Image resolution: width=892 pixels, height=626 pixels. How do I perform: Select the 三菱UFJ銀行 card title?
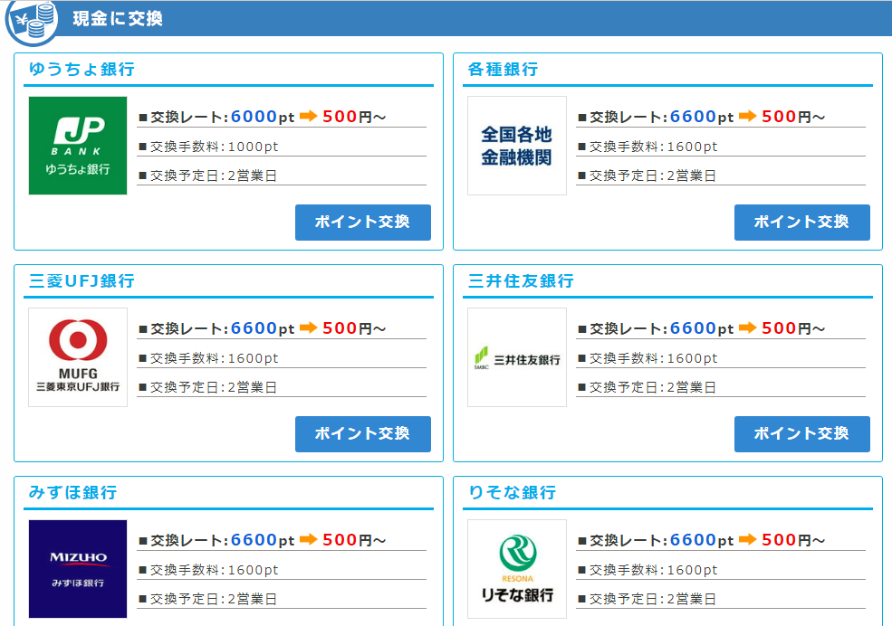point(82,281)
